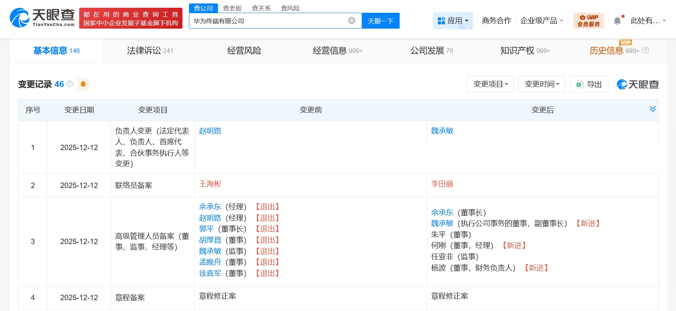Switch to the 法律诉讼 tab
The image size is (676, 311).
pyautogui.click(x=150, y=51)
